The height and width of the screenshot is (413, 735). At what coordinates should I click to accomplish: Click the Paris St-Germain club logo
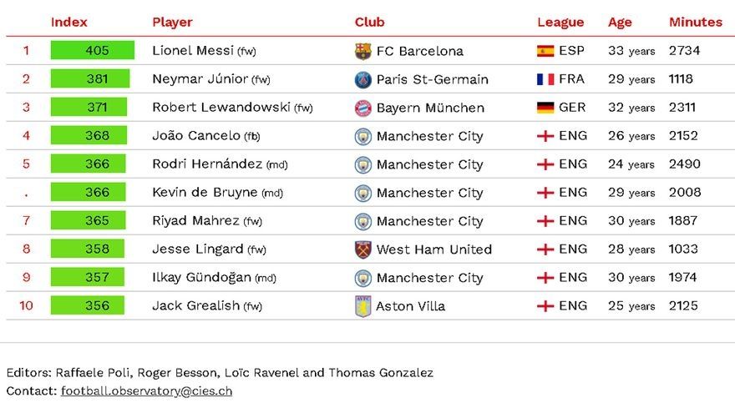tap(362, 79)
